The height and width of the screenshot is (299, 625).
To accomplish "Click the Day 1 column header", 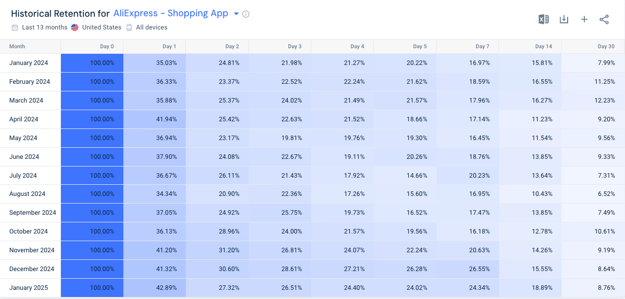I will click(x=169, y=46).
